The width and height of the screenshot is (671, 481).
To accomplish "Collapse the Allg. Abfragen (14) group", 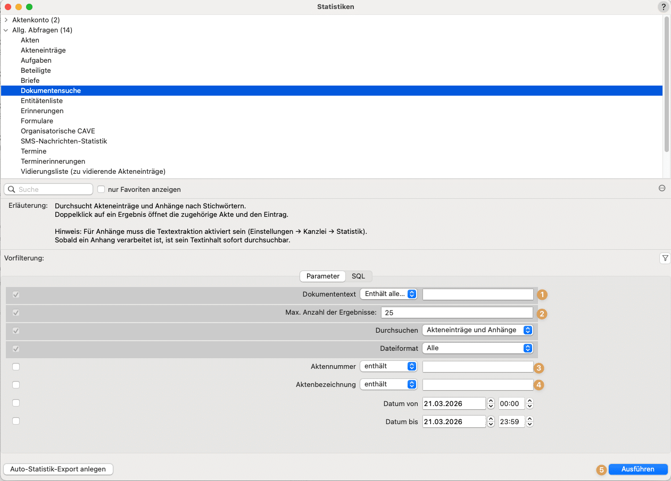I will 6,30.
